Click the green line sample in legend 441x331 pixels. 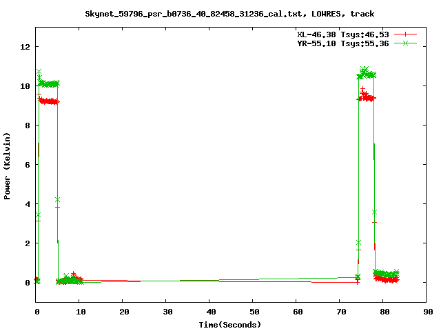[x=405, y=43]
